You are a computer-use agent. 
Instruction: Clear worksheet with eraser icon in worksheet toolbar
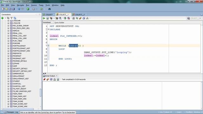point(80,18)
